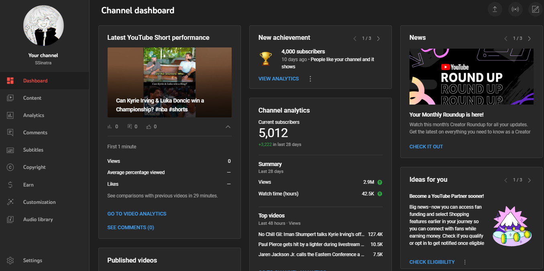The width and height of the screenshot is (544, 271).
Task: Click Become a YouTube Partner sooner! heading
Action: [446, 196]
